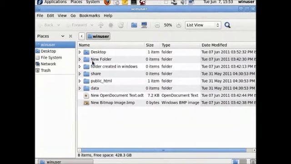Zoom in with the plus icon
Image resolution: width=291 pixels, height=164 pixels.
(179, 25)
